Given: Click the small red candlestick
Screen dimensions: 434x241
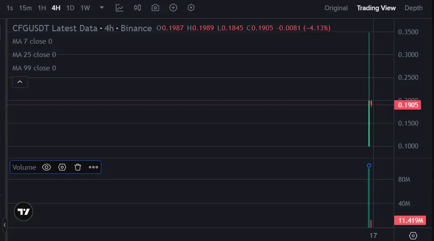Looking at the screenshot, I should [371, 104].
